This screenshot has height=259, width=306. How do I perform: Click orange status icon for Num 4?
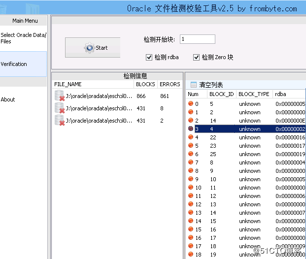[191, 137]
